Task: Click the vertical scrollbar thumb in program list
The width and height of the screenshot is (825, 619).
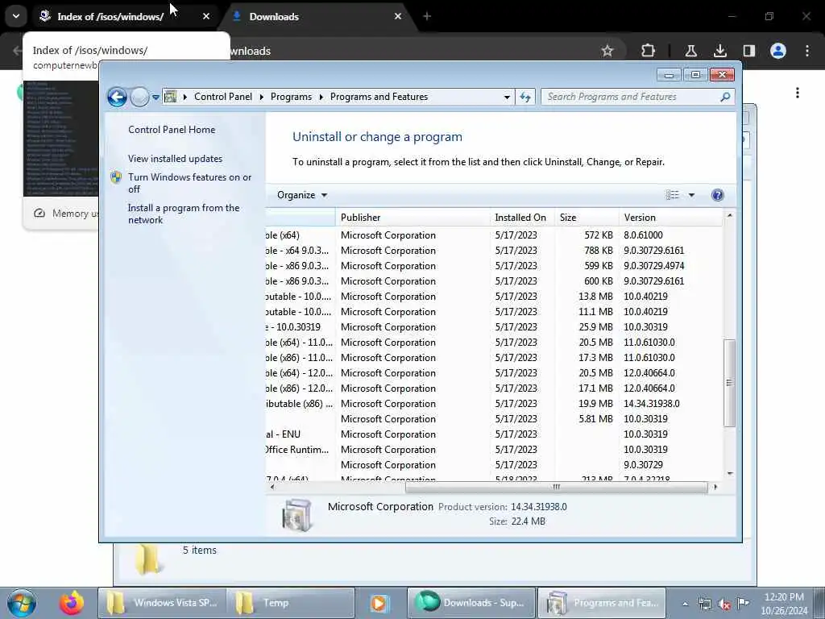Action: [729, 383]
